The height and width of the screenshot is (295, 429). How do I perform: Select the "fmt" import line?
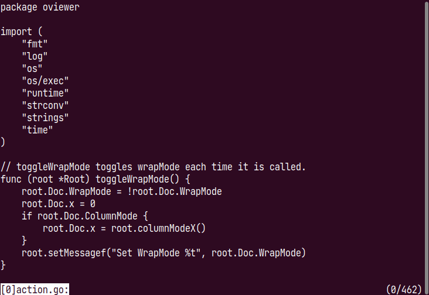pyautogui.click(x=35, y=44)
